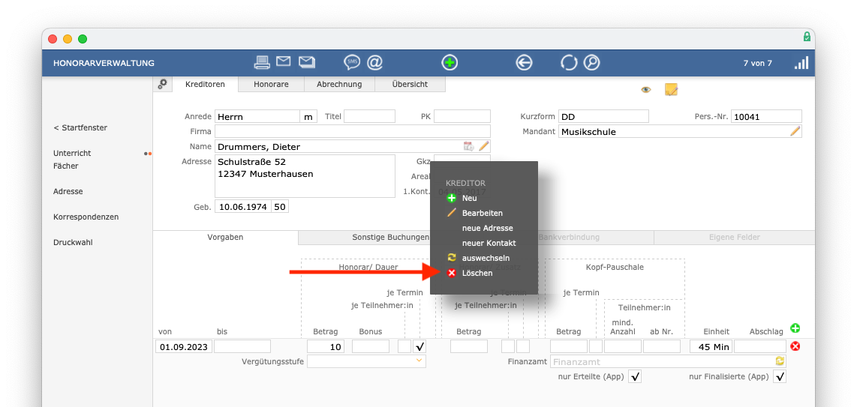Select 'Neu' in the Kreditor menu

469,198
